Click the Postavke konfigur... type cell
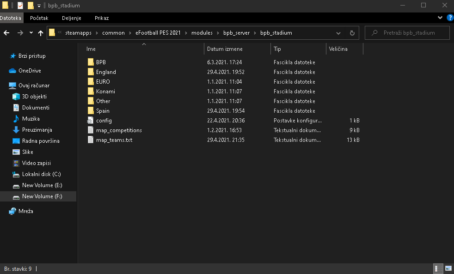Image resolution: width=454 pixels, height=274 pixels. (297, 120)
